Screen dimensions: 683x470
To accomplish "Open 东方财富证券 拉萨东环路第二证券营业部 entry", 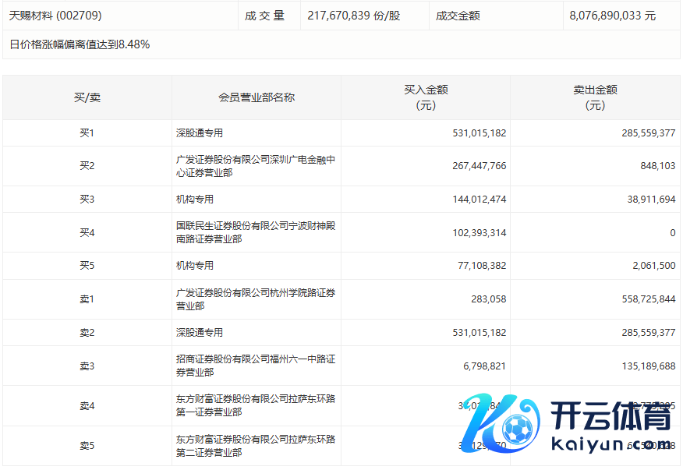I will pos(255,446).
